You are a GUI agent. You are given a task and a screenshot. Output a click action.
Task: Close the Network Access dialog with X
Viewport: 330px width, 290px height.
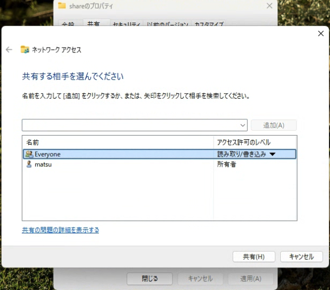pyautogui.click(x=320, y=33)
